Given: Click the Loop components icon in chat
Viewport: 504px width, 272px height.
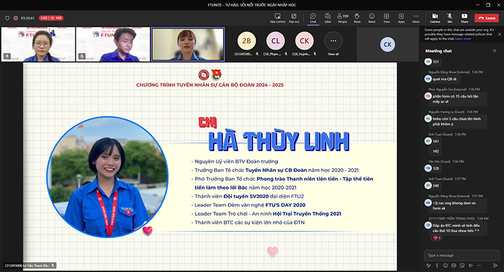Looking at the screenshot, I should tap(471, 265).
